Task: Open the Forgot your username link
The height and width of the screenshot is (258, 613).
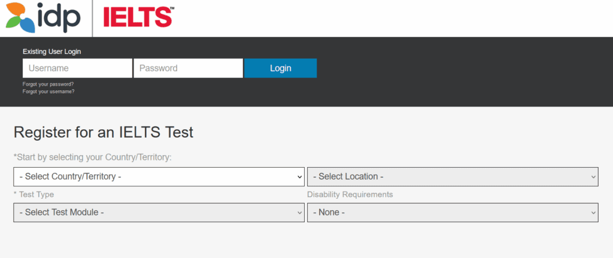Action: click(x=48, y=92)
